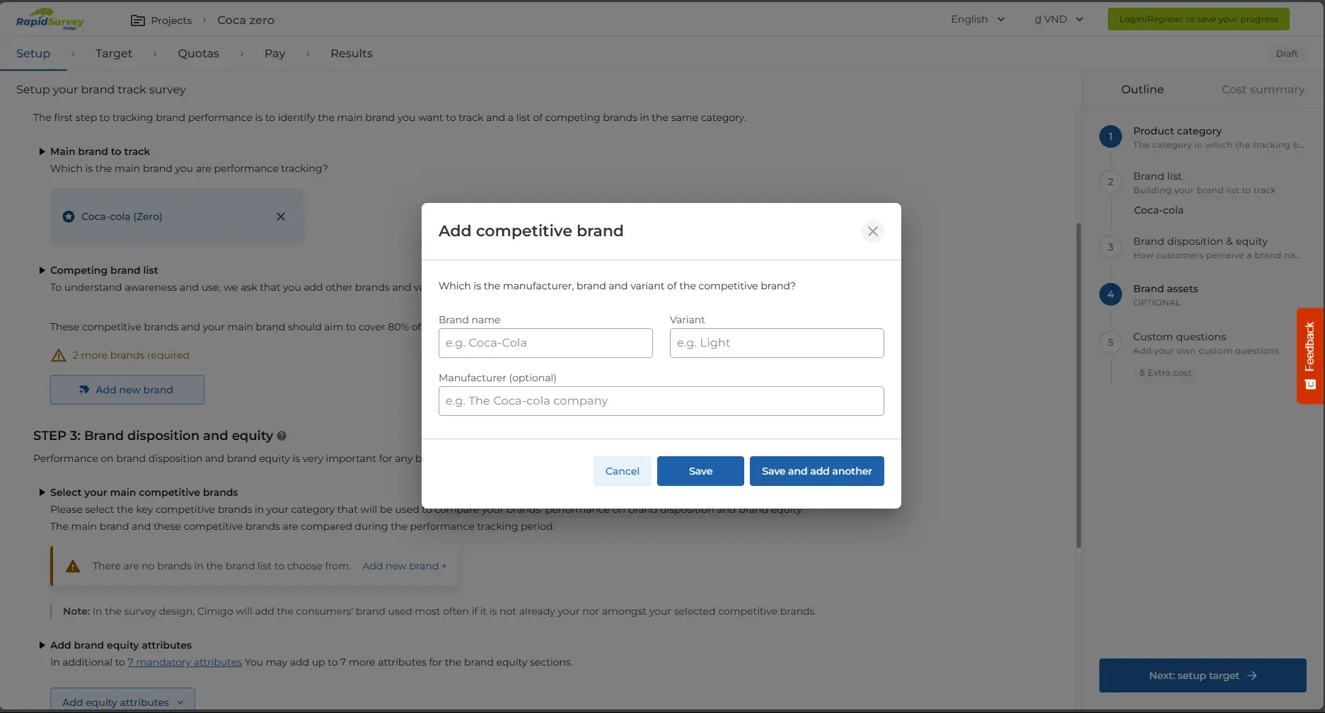Open the orange Feedback side tab
The image size is (1325, 713).
coord(1309,355)
